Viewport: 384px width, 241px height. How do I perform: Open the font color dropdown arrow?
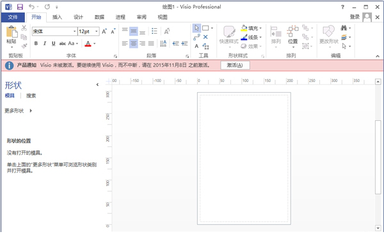coord(95,43)
